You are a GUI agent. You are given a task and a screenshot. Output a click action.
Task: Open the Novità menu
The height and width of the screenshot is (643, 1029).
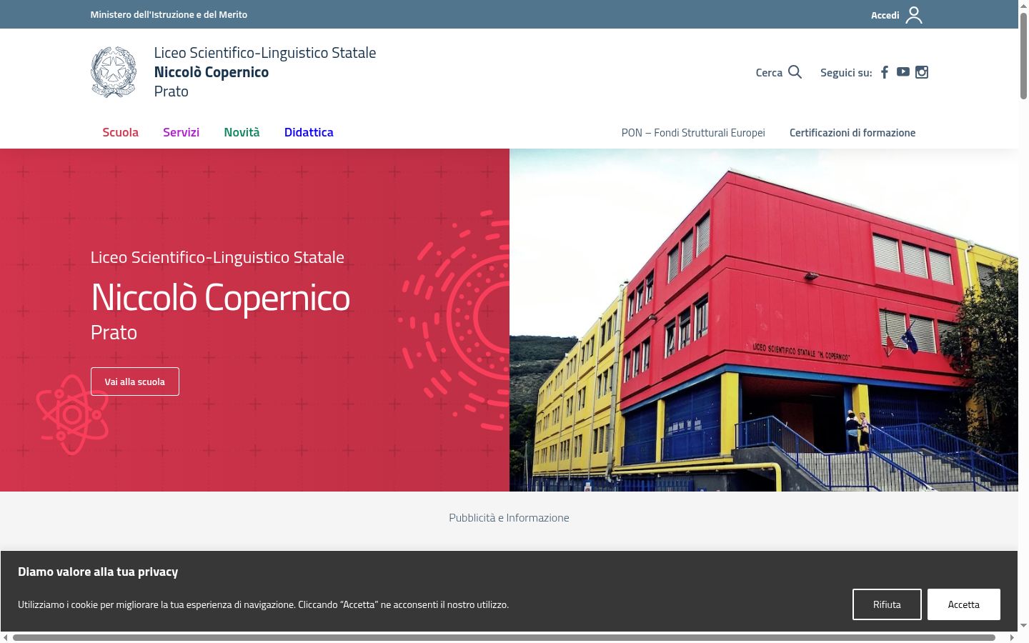tap(242, 132)
